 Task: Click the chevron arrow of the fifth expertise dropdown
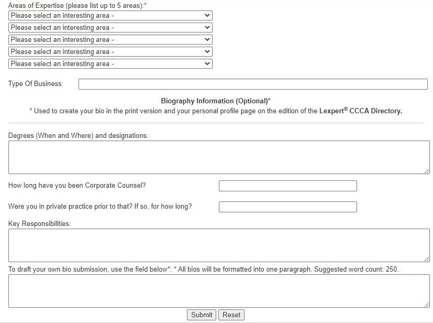coord(207,63)
